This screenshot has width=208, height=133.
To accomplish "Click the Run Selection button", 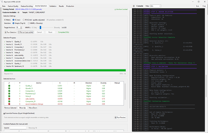I will 11,32.
